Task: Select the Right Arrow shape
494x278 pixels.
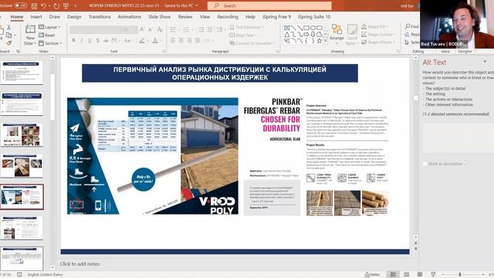Action: click(306, 34)
